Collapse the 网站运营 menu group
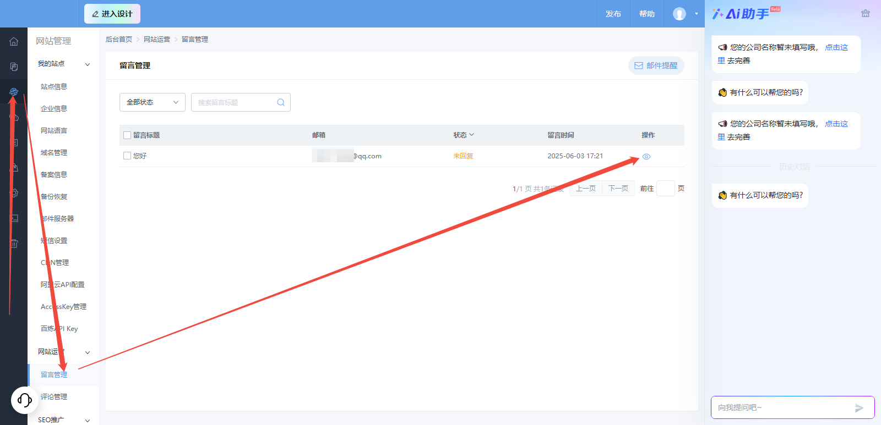The width and height of the screenshot is (881, 425). pyautogui.click(x=88, y=352)
